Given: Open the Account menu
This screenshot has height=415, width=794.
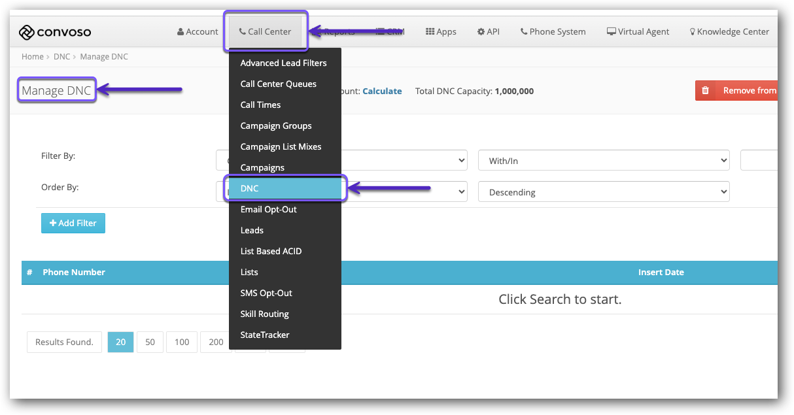Looking at the screenshot, I should coord(198,31).
